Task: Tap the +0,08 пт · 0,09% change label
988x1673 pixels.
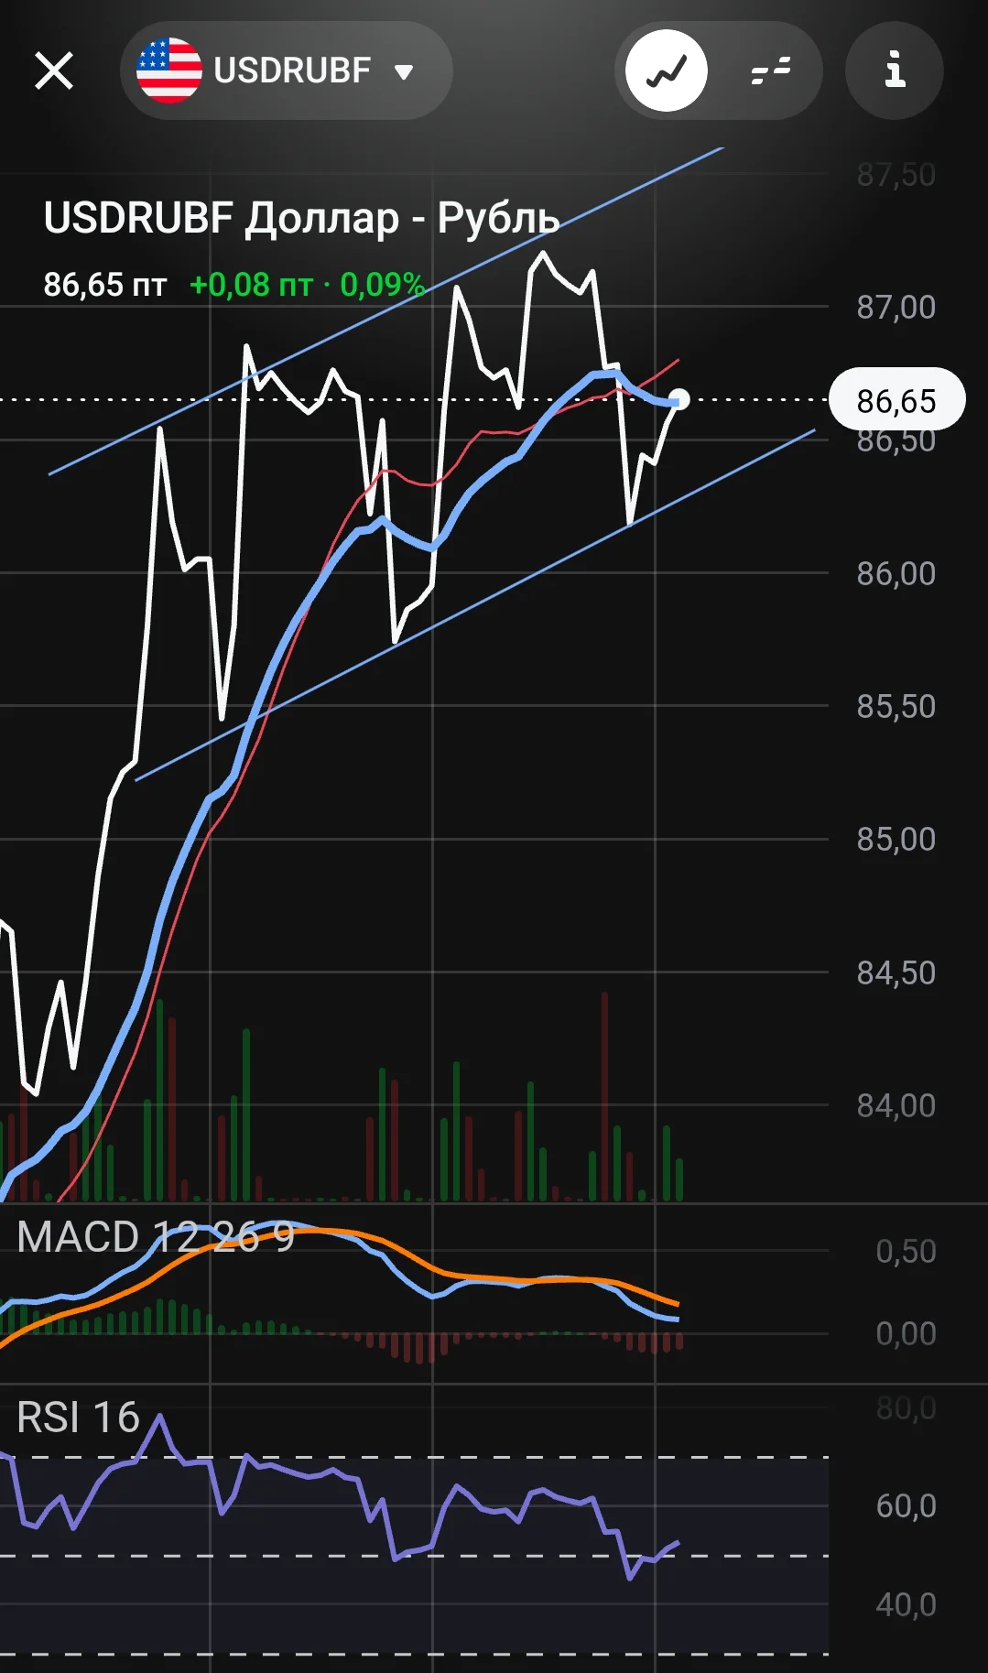Action: pos(307,285)
